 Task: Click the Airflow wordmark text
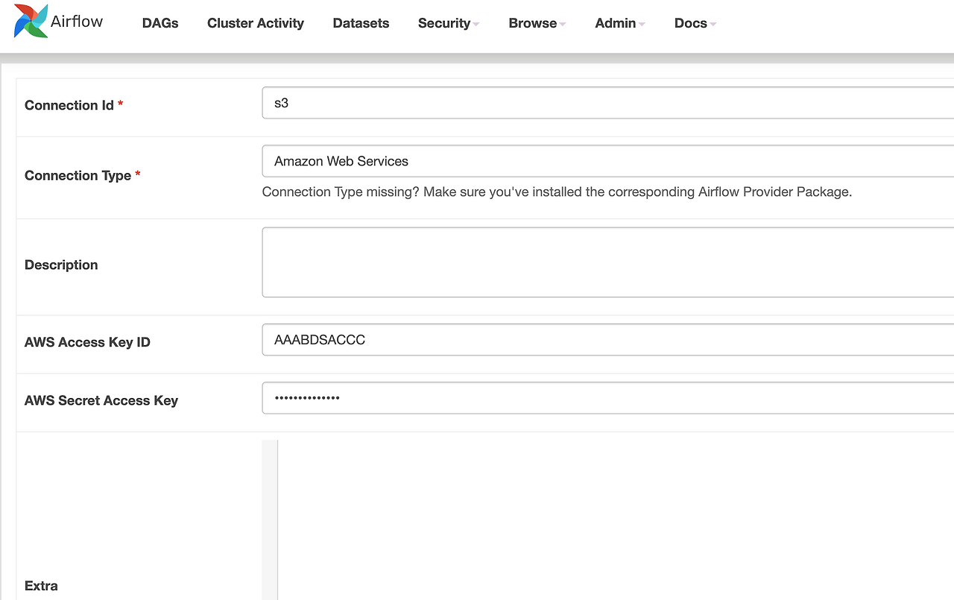[x=77, y=22]
